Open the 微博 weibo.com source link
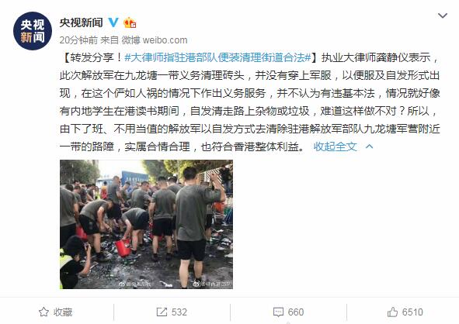Viewport: 459px width, 324px height. pyautogui.click(x=155, y=40)
